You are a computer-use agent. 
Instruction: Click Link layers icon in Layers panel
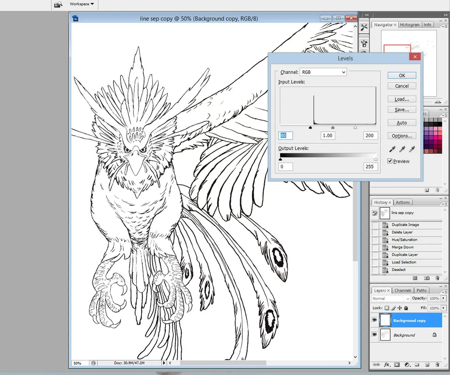coord(376,365)
